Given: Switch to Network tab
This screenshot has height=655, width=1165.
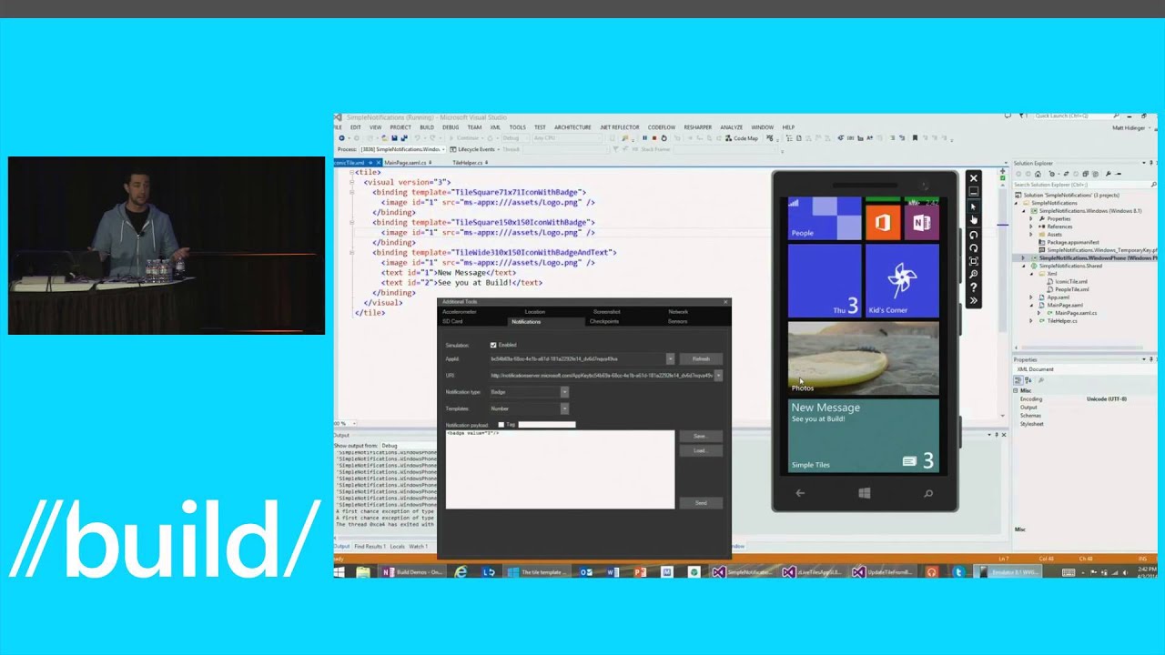Looking at the screenshot, I should [x=678, y=311].
